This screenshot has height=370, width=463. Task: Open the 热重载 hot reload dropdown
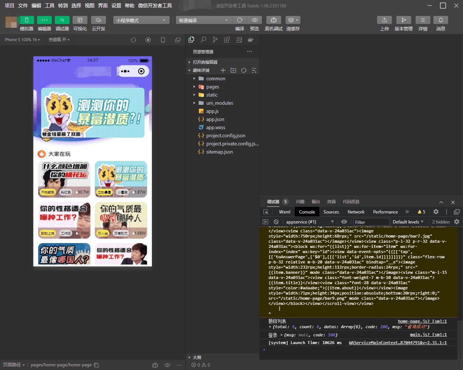click(59, 40)
